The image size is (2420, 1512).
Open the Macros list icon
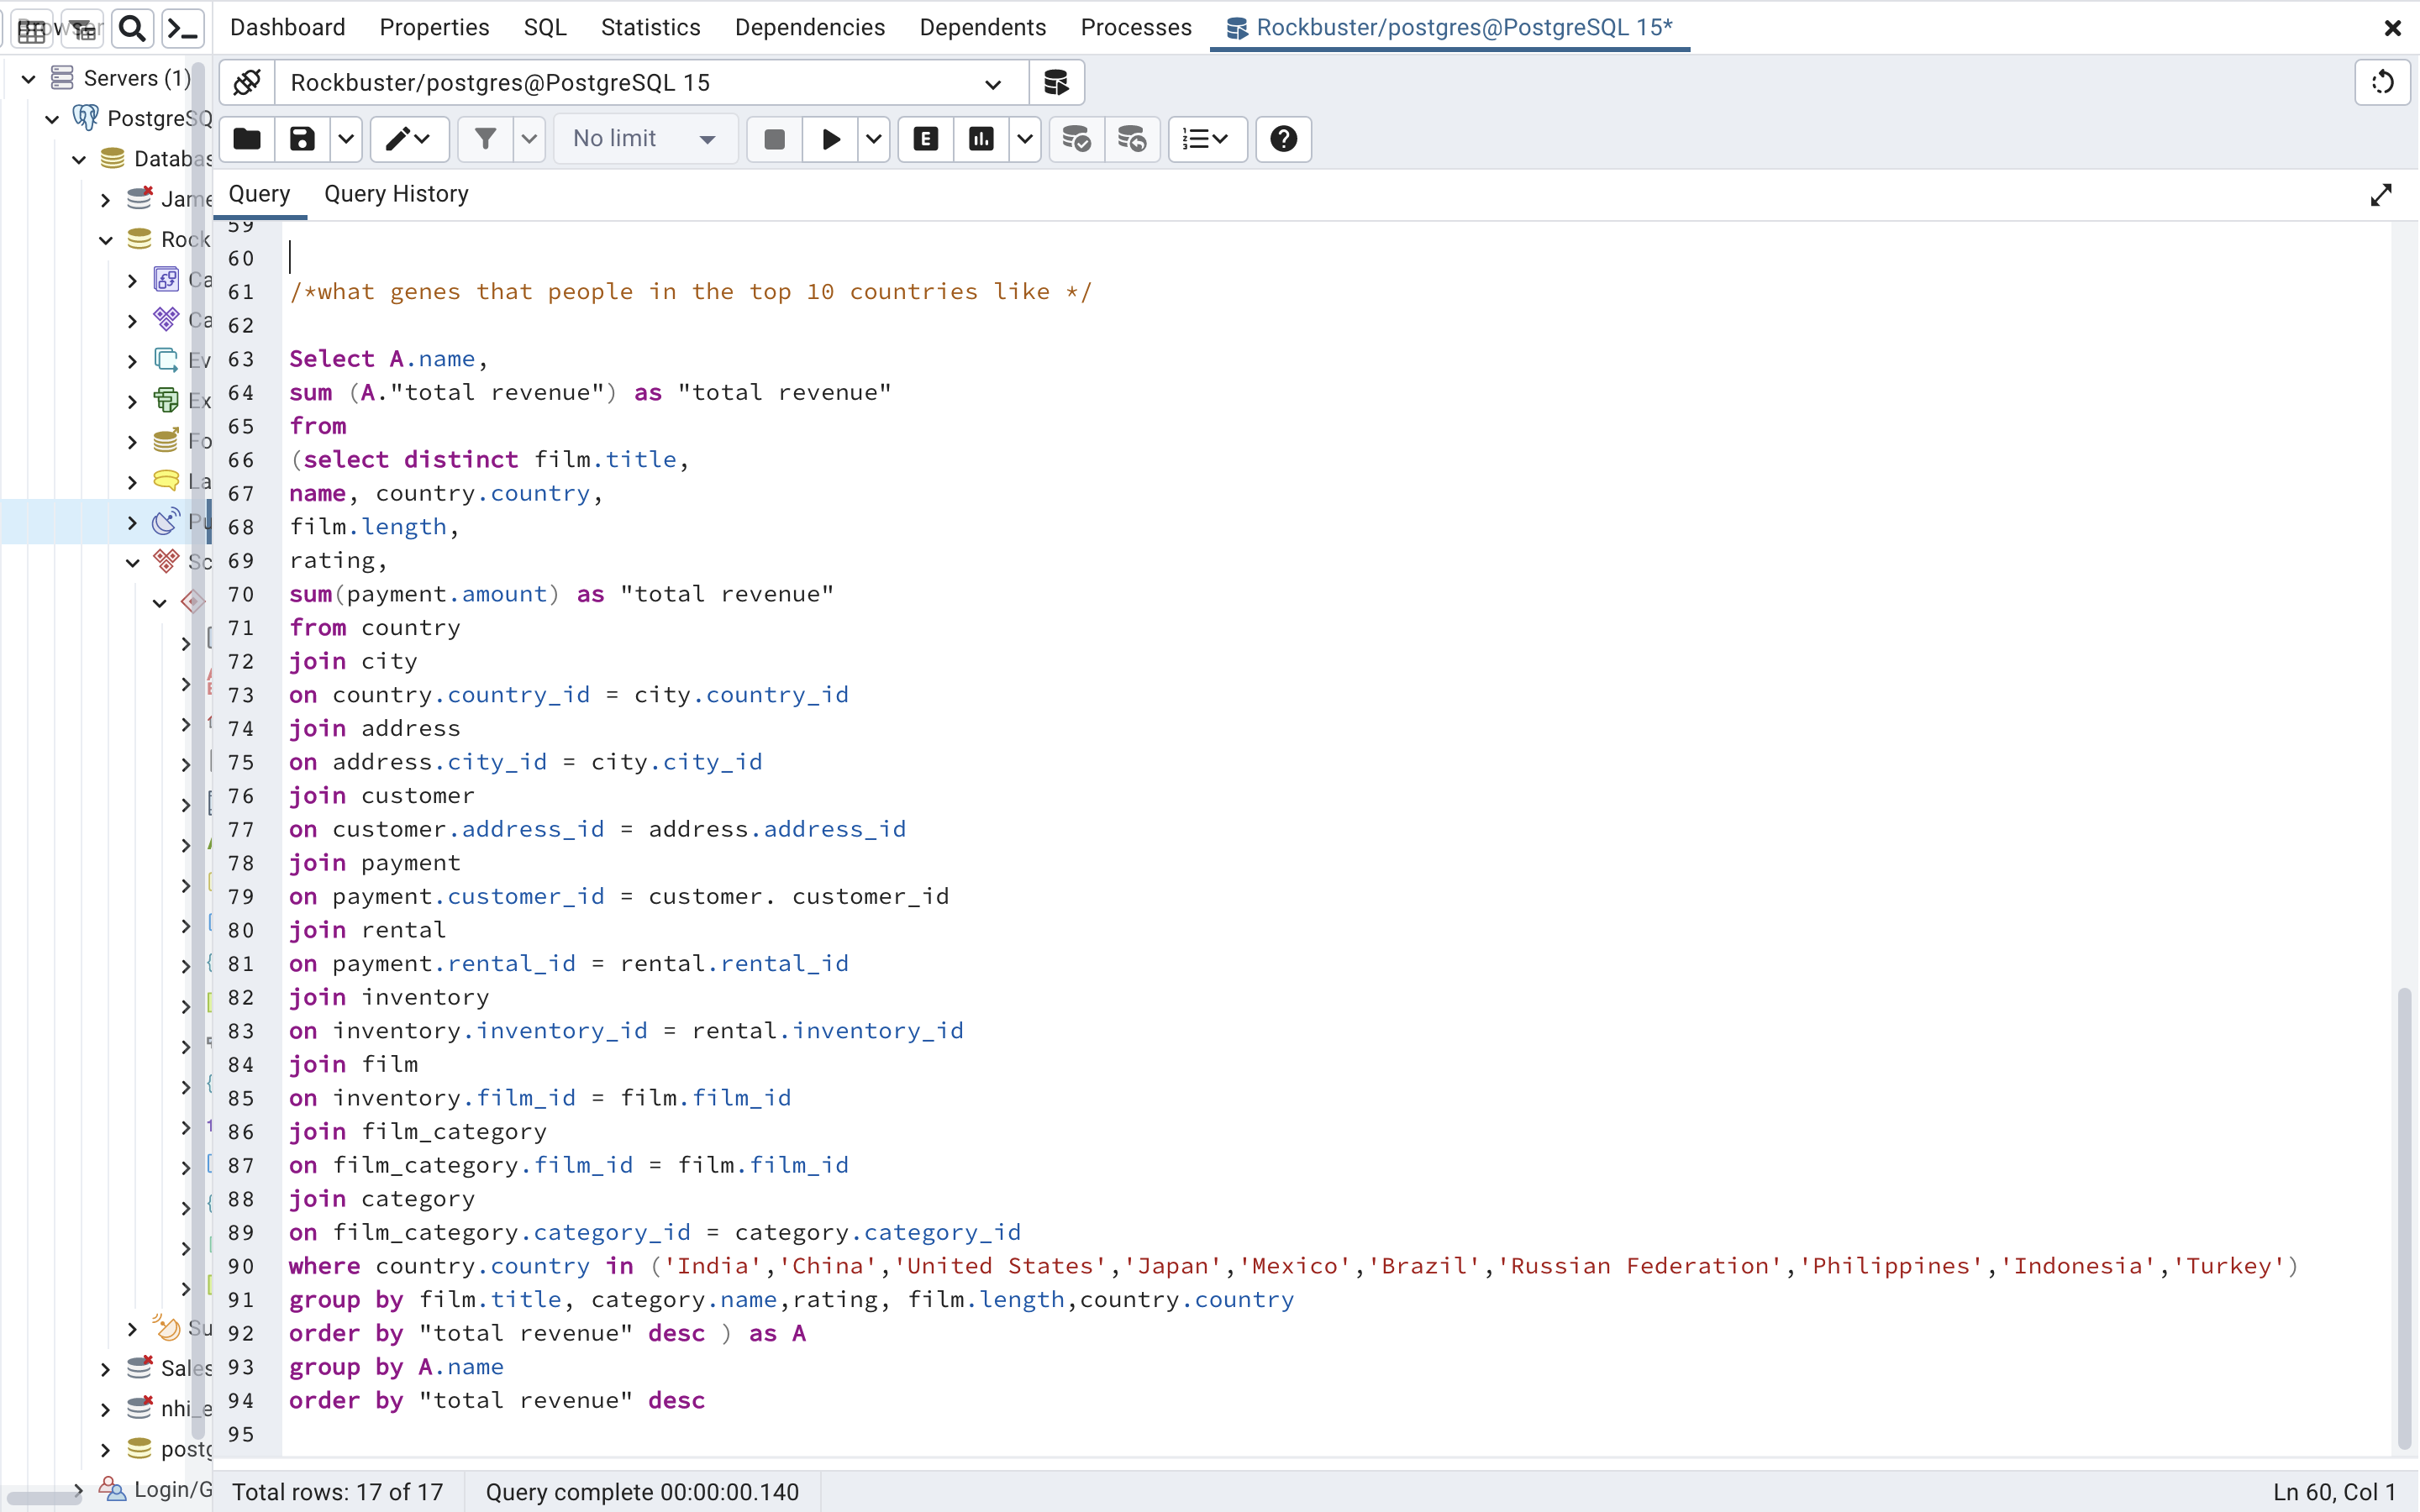pyautogui.click(x=1207, y=138)
